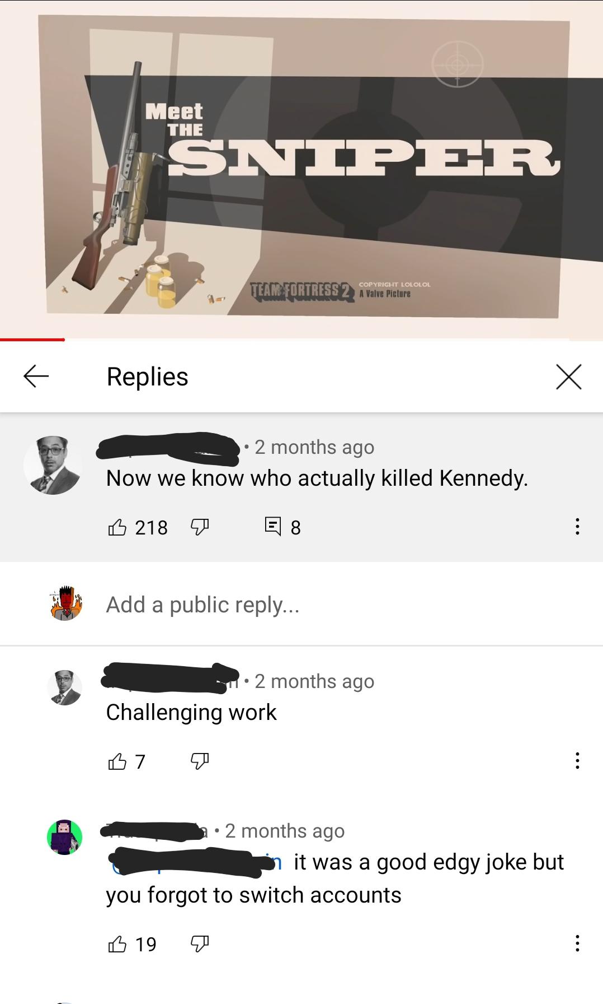Tap the Meet the Sniper video player
The height and width of the screenshot is (1004, 603).
pos(301,168)
